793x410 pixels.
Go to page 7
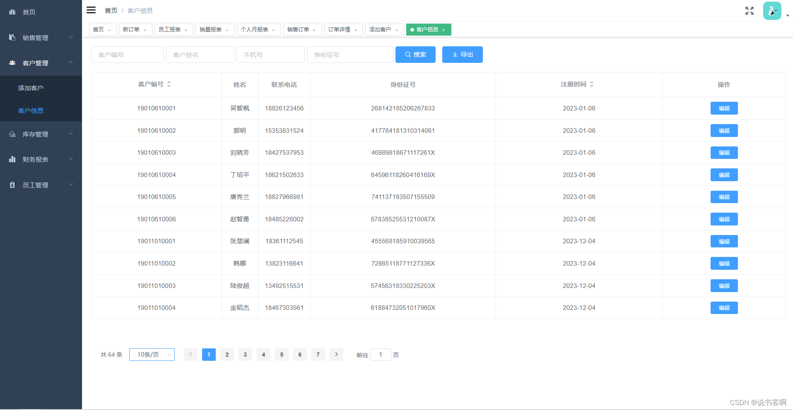318,355
